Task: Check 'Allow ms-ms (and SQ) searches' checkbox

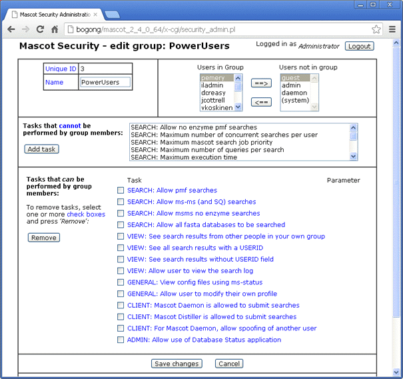Action: (x=121, y=202)
